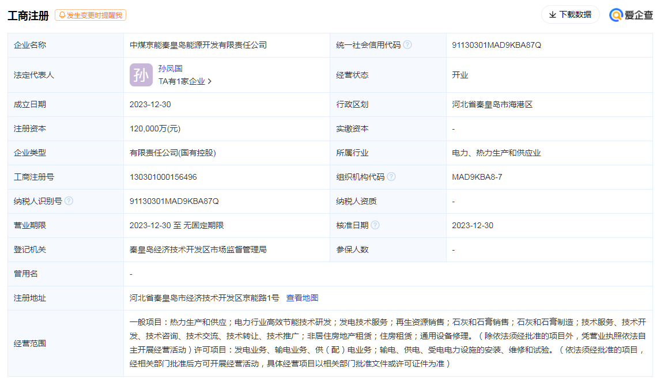Screen dimensions: 657x386
Task: Click the 曾用名 label cell
Action: point(66,274)
